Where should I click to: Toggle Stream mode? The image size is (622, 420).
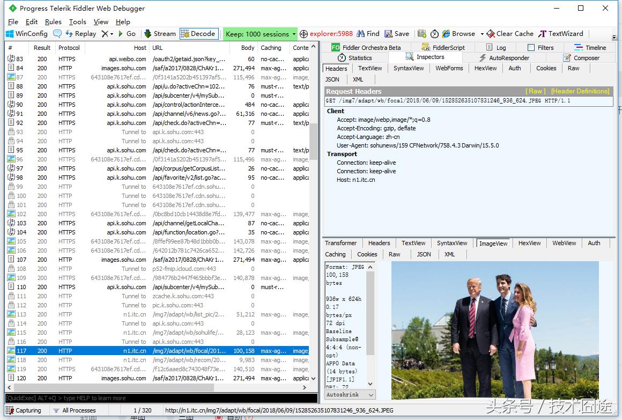click(x=159, y=34)
